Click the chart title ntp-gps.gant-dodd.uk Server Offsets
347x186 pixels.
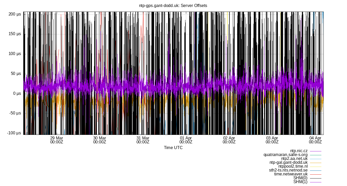tap(173, 5)
